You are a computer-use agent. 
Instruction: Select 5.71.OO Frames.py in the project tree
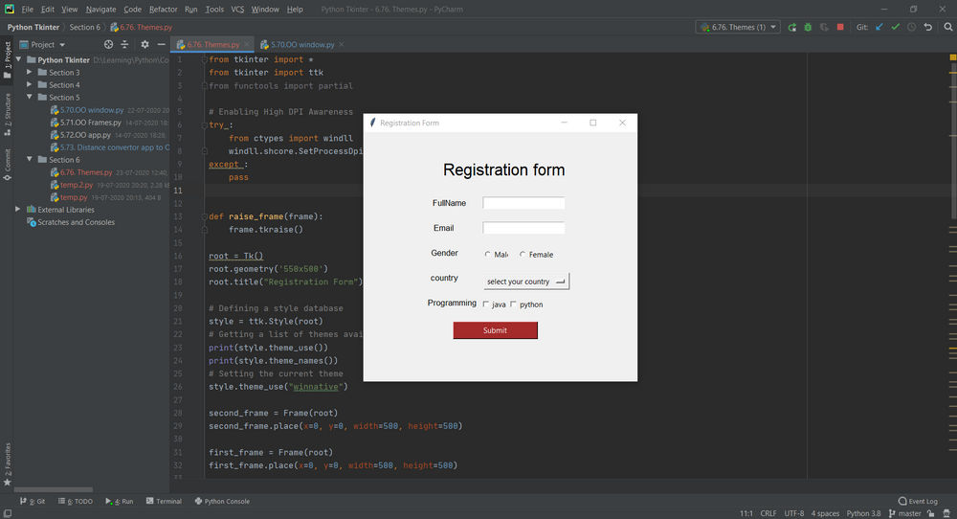pyautogui.click(x=90, y=123)
